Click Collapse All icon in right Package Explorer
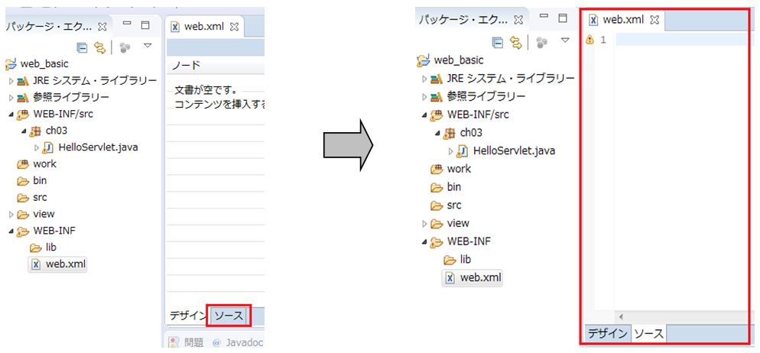 (498, 43)
